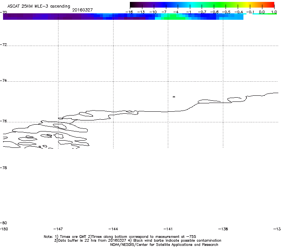Click the color bar label "-0.5"
The width and height of the screenshot is (281, 247).
[226, 12]
